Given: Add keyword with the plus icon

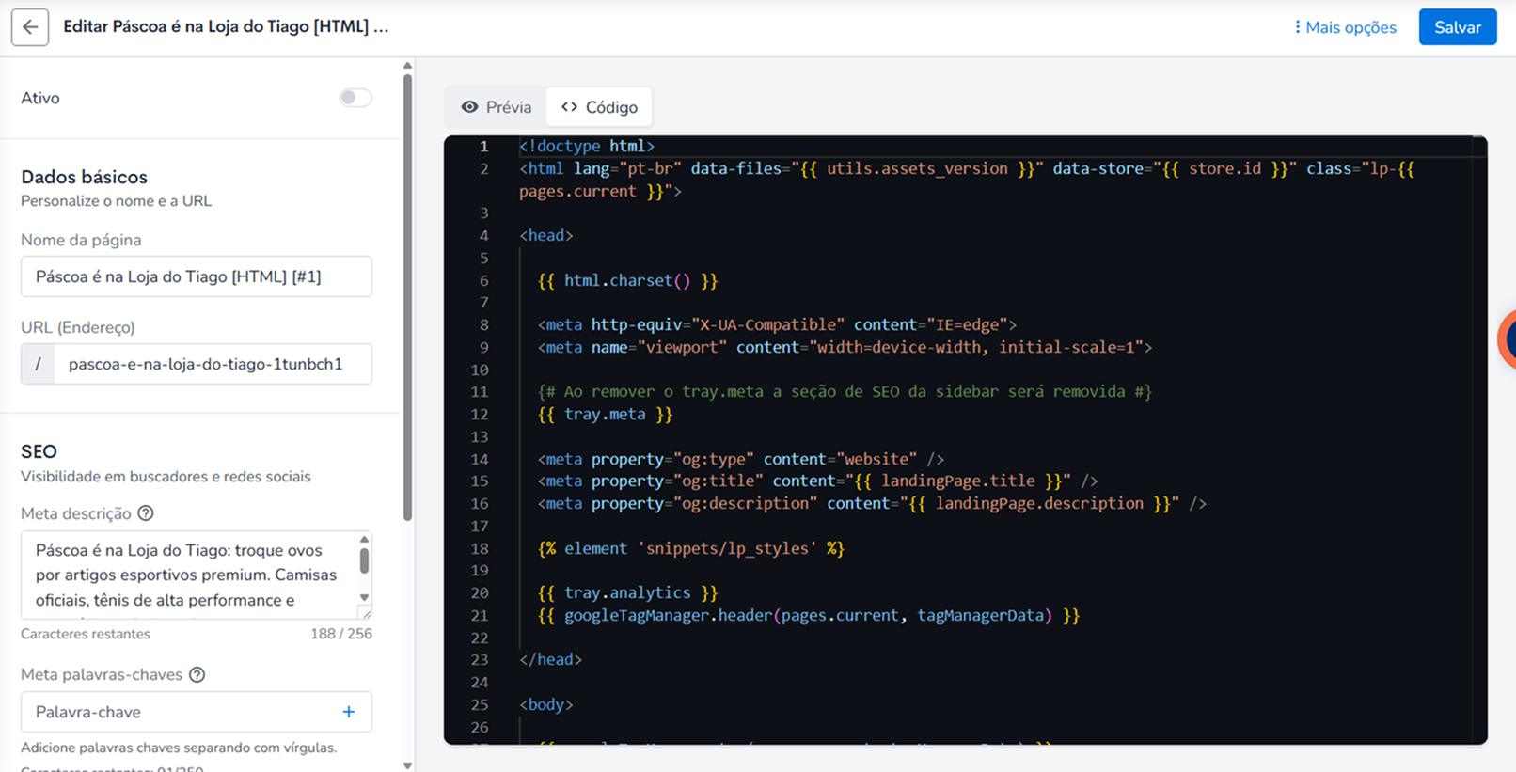Looking at the screenshot, I should pyautogui.click(x=349, y=712).
